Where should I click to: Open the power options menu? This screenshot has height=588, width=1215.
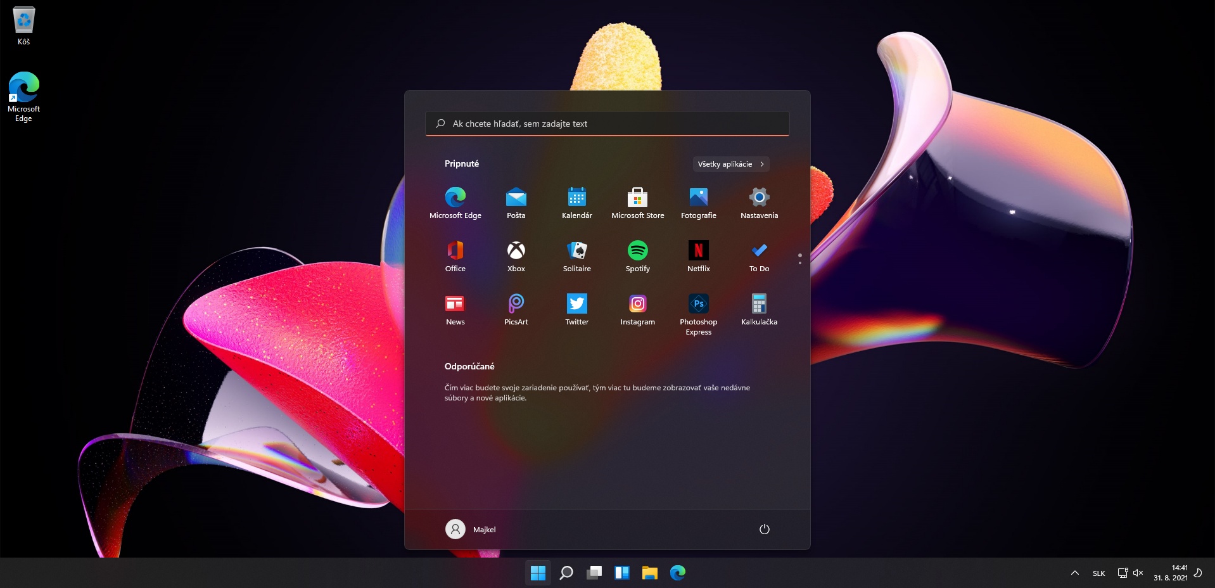click(764, 529)
